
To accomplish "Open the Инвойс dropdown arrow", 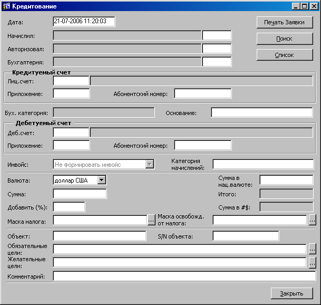I will (x=150, y=164).
